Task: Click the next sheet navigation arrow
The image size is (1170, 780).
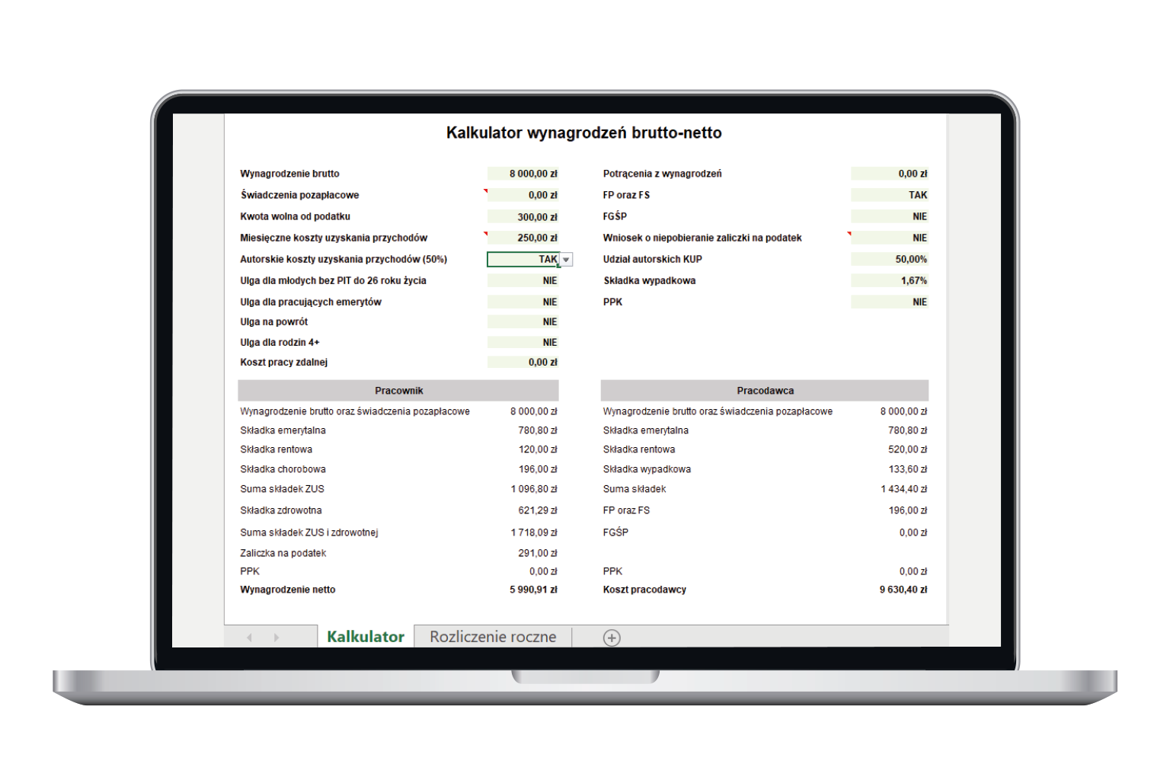Action: [x=277, y=638]
